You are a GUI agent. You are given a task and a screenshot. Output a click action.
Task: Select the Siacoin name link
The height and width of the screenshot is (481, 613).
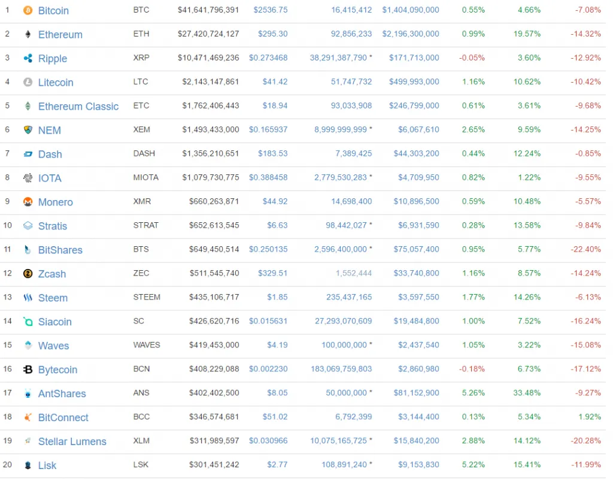point(54,322)
